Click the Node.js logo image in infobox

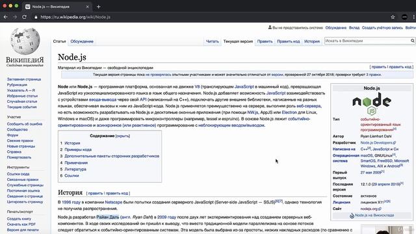pos(372,104)
